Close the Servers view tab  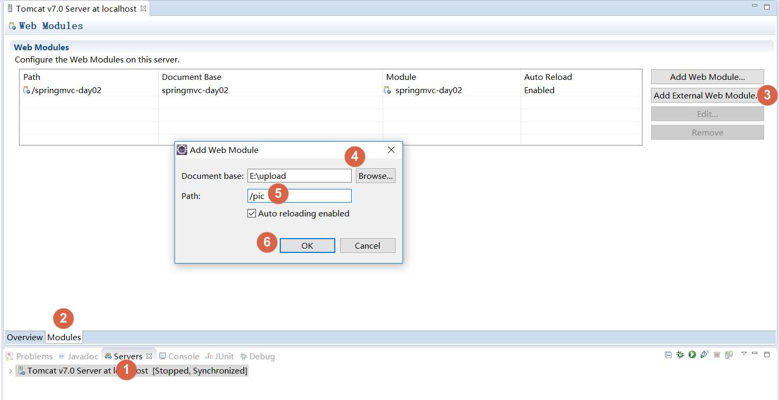click(149, 356)
